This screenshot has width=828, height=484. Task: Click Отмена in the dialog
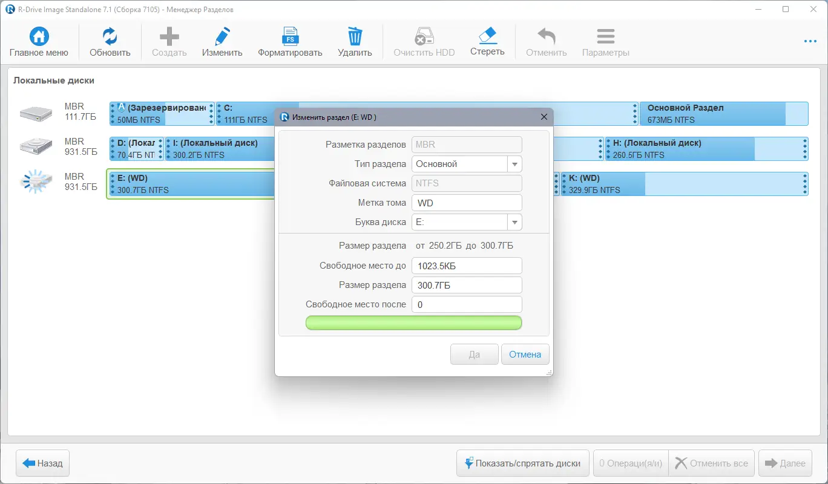click(x=525, y=355)
